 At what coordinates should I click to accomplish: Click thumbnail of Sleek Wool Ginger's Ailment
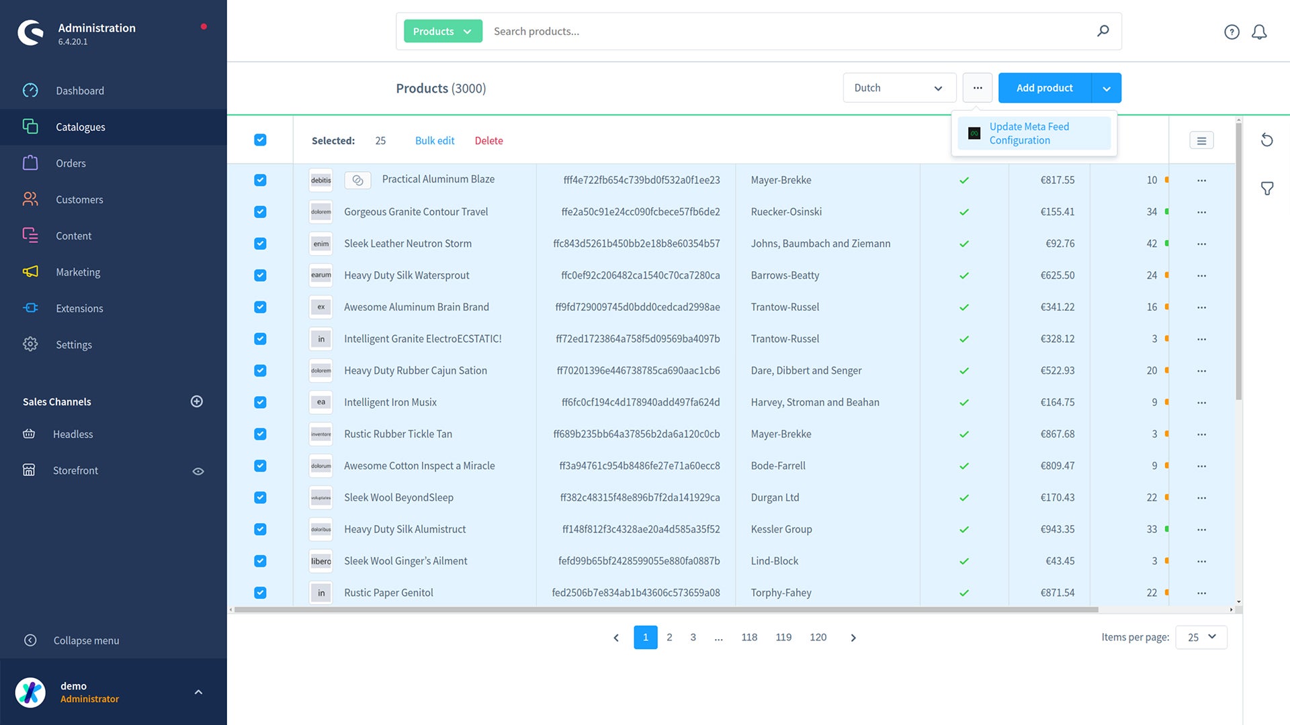[x=321, y=561]
